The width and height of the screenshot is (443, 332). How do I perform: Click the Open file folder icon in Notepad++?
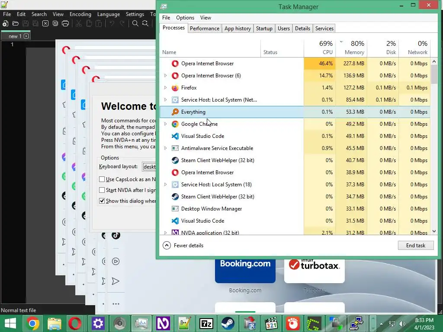click(15, 23)
